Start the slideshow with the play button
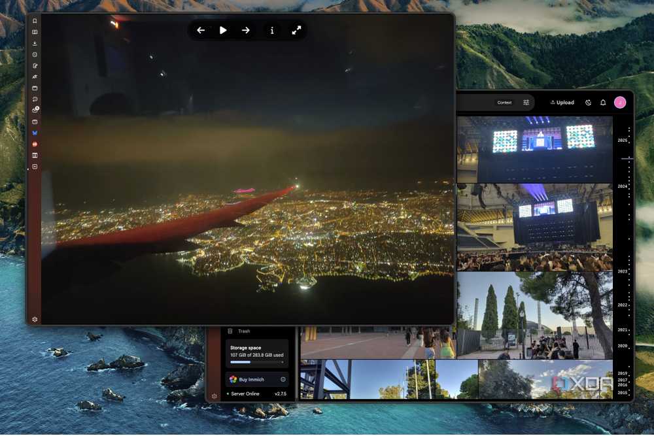The image size is (654, 436). (x=223, y=31)
